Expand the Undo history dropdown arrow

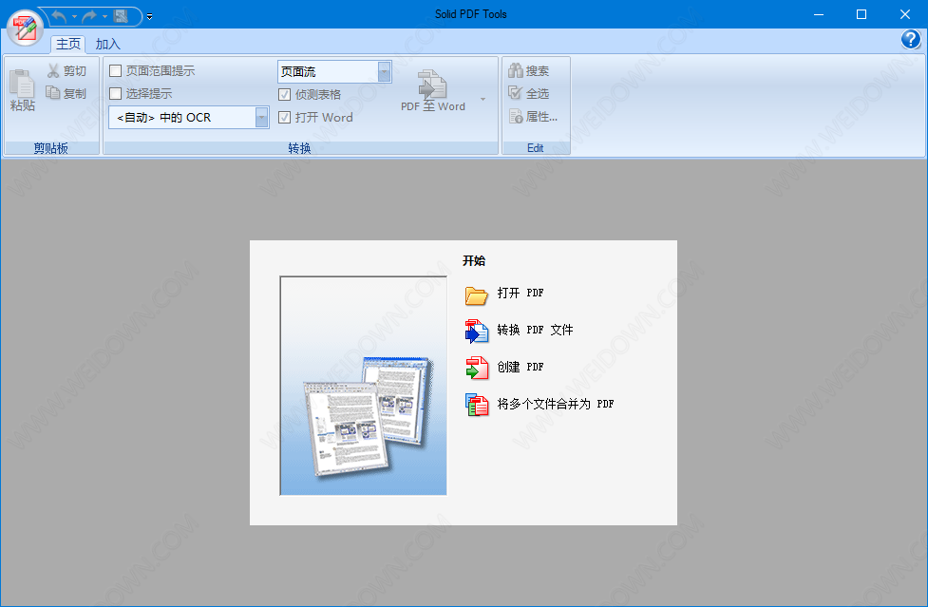click(x=75, y=16)
